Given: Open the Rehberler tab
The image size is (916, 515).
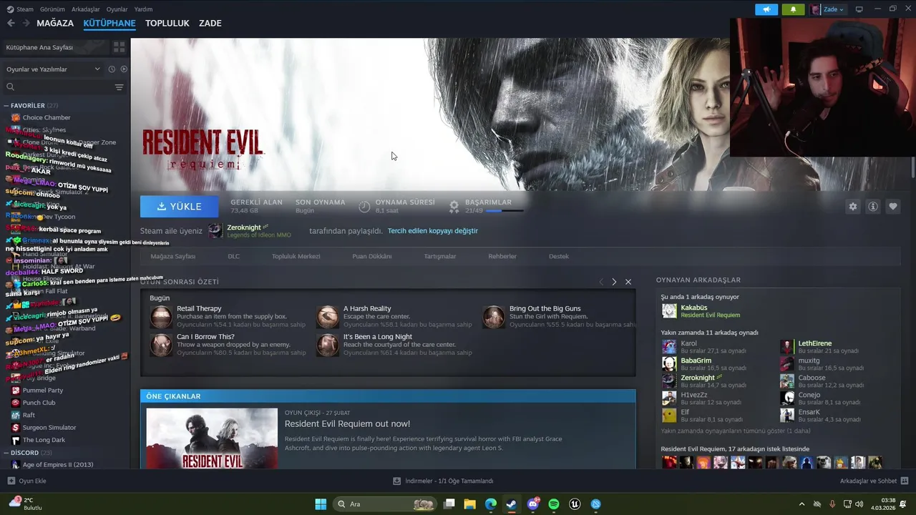Looking at the screenshot, I should [x=502, y=256].
